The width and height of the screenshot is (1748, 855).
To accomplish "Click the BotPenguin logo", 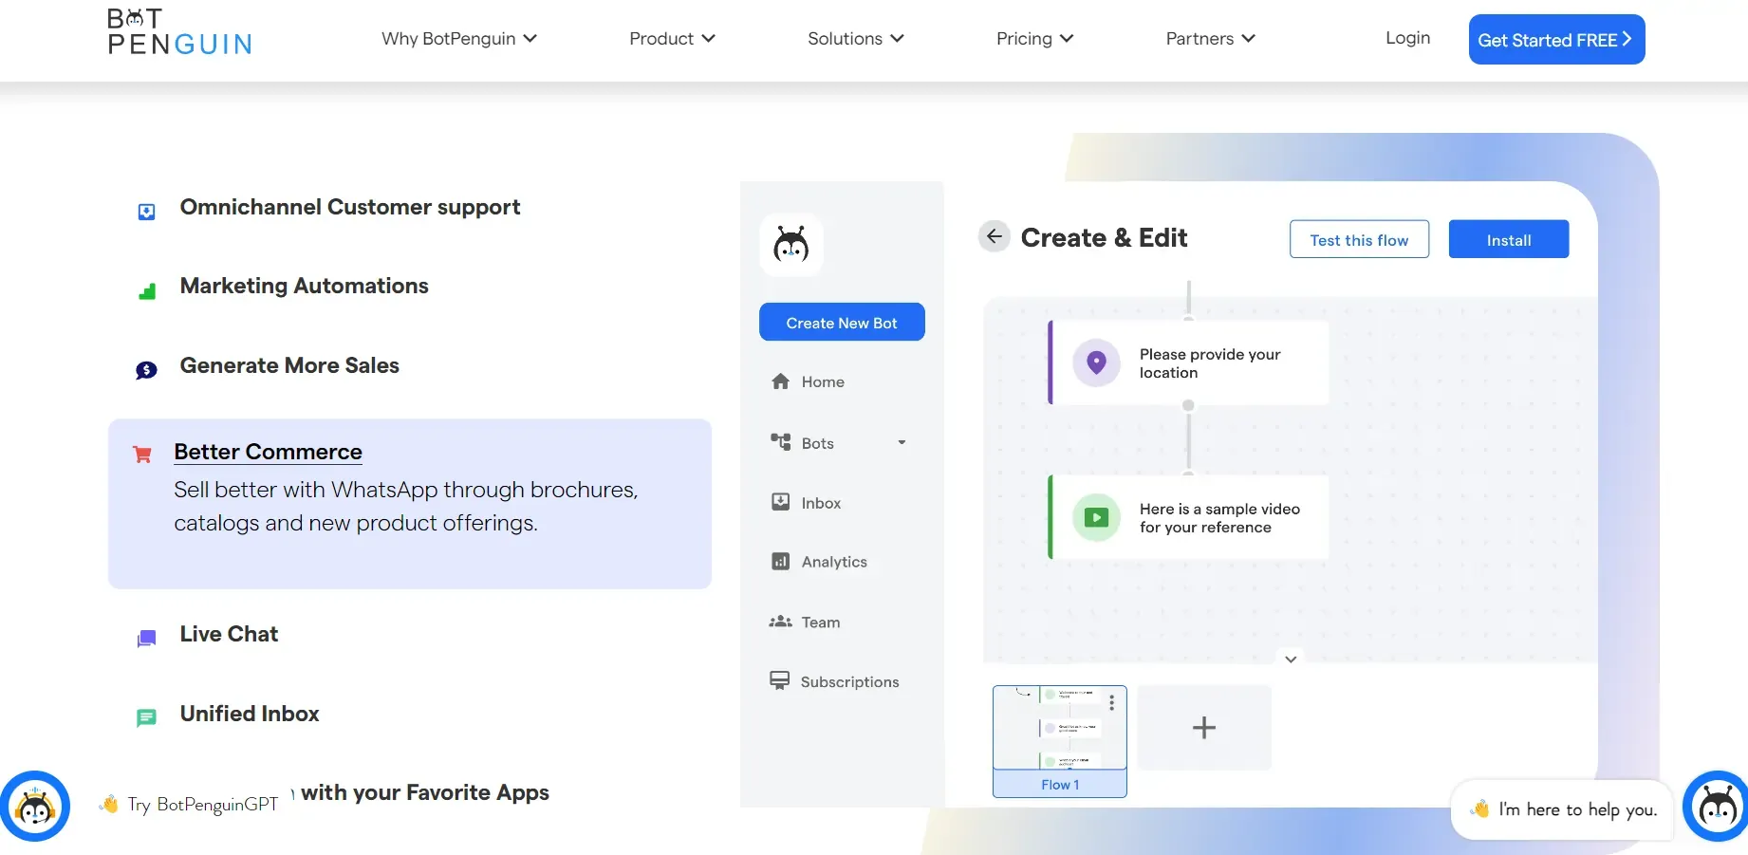I will point(179,32).
